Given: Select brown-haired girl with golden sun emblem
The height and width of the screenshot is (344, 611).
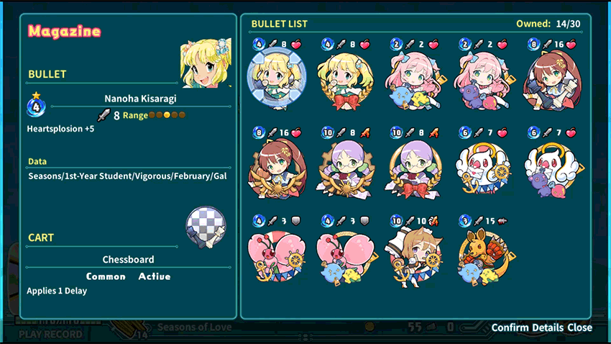Looking at the screenshot, I should 277,168.
